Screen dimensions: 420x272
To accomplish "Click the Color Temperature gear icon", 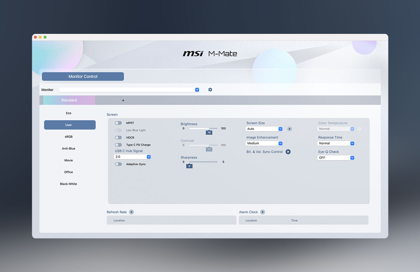I will 359,129.
